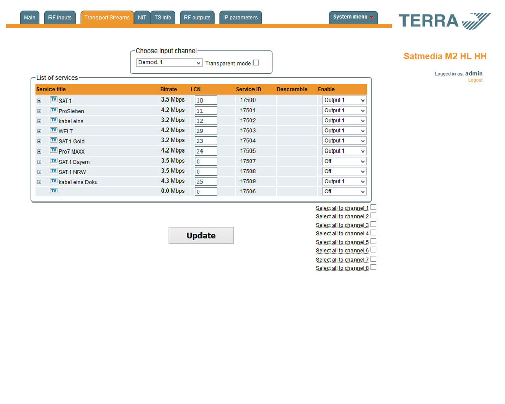
Task: Check Select all to channel 1
Action: pyautogui.click(x=373, y=207)
